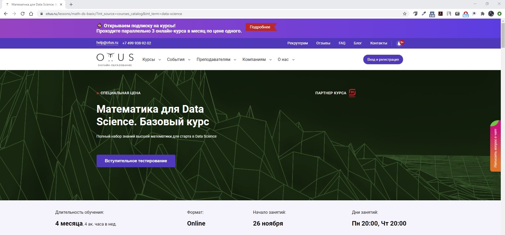The height and width of the screenshot is (235, 505).
Task: Click the Пн 20:00, Чт 20:00 schedule
Action: [x=379, y=223]
